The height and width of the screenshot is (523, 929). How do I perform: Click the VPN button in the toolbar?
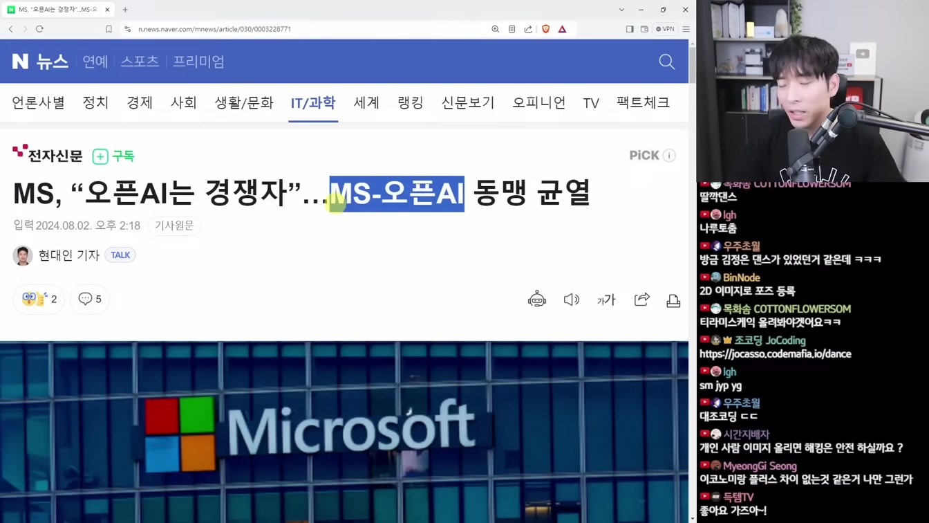[665, 29]
